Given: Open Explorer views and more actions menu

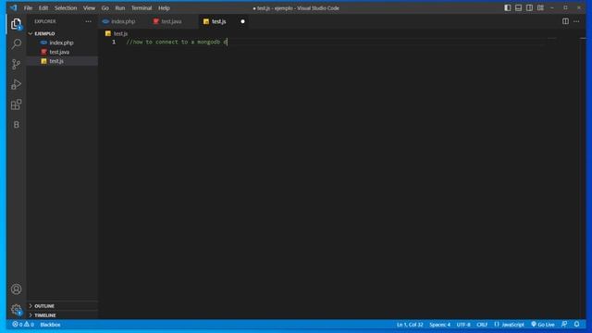Looking at the screenshot, I should pyautogui.click(x=89, y=21).
